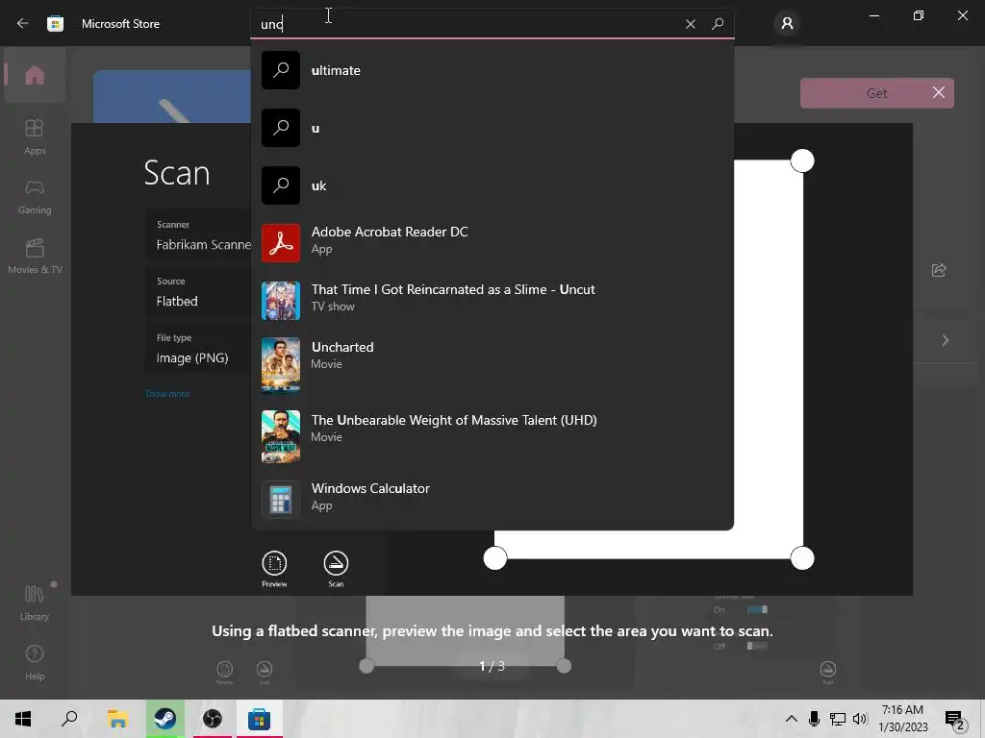Open taskbar Search magnifier

point(69,719)
